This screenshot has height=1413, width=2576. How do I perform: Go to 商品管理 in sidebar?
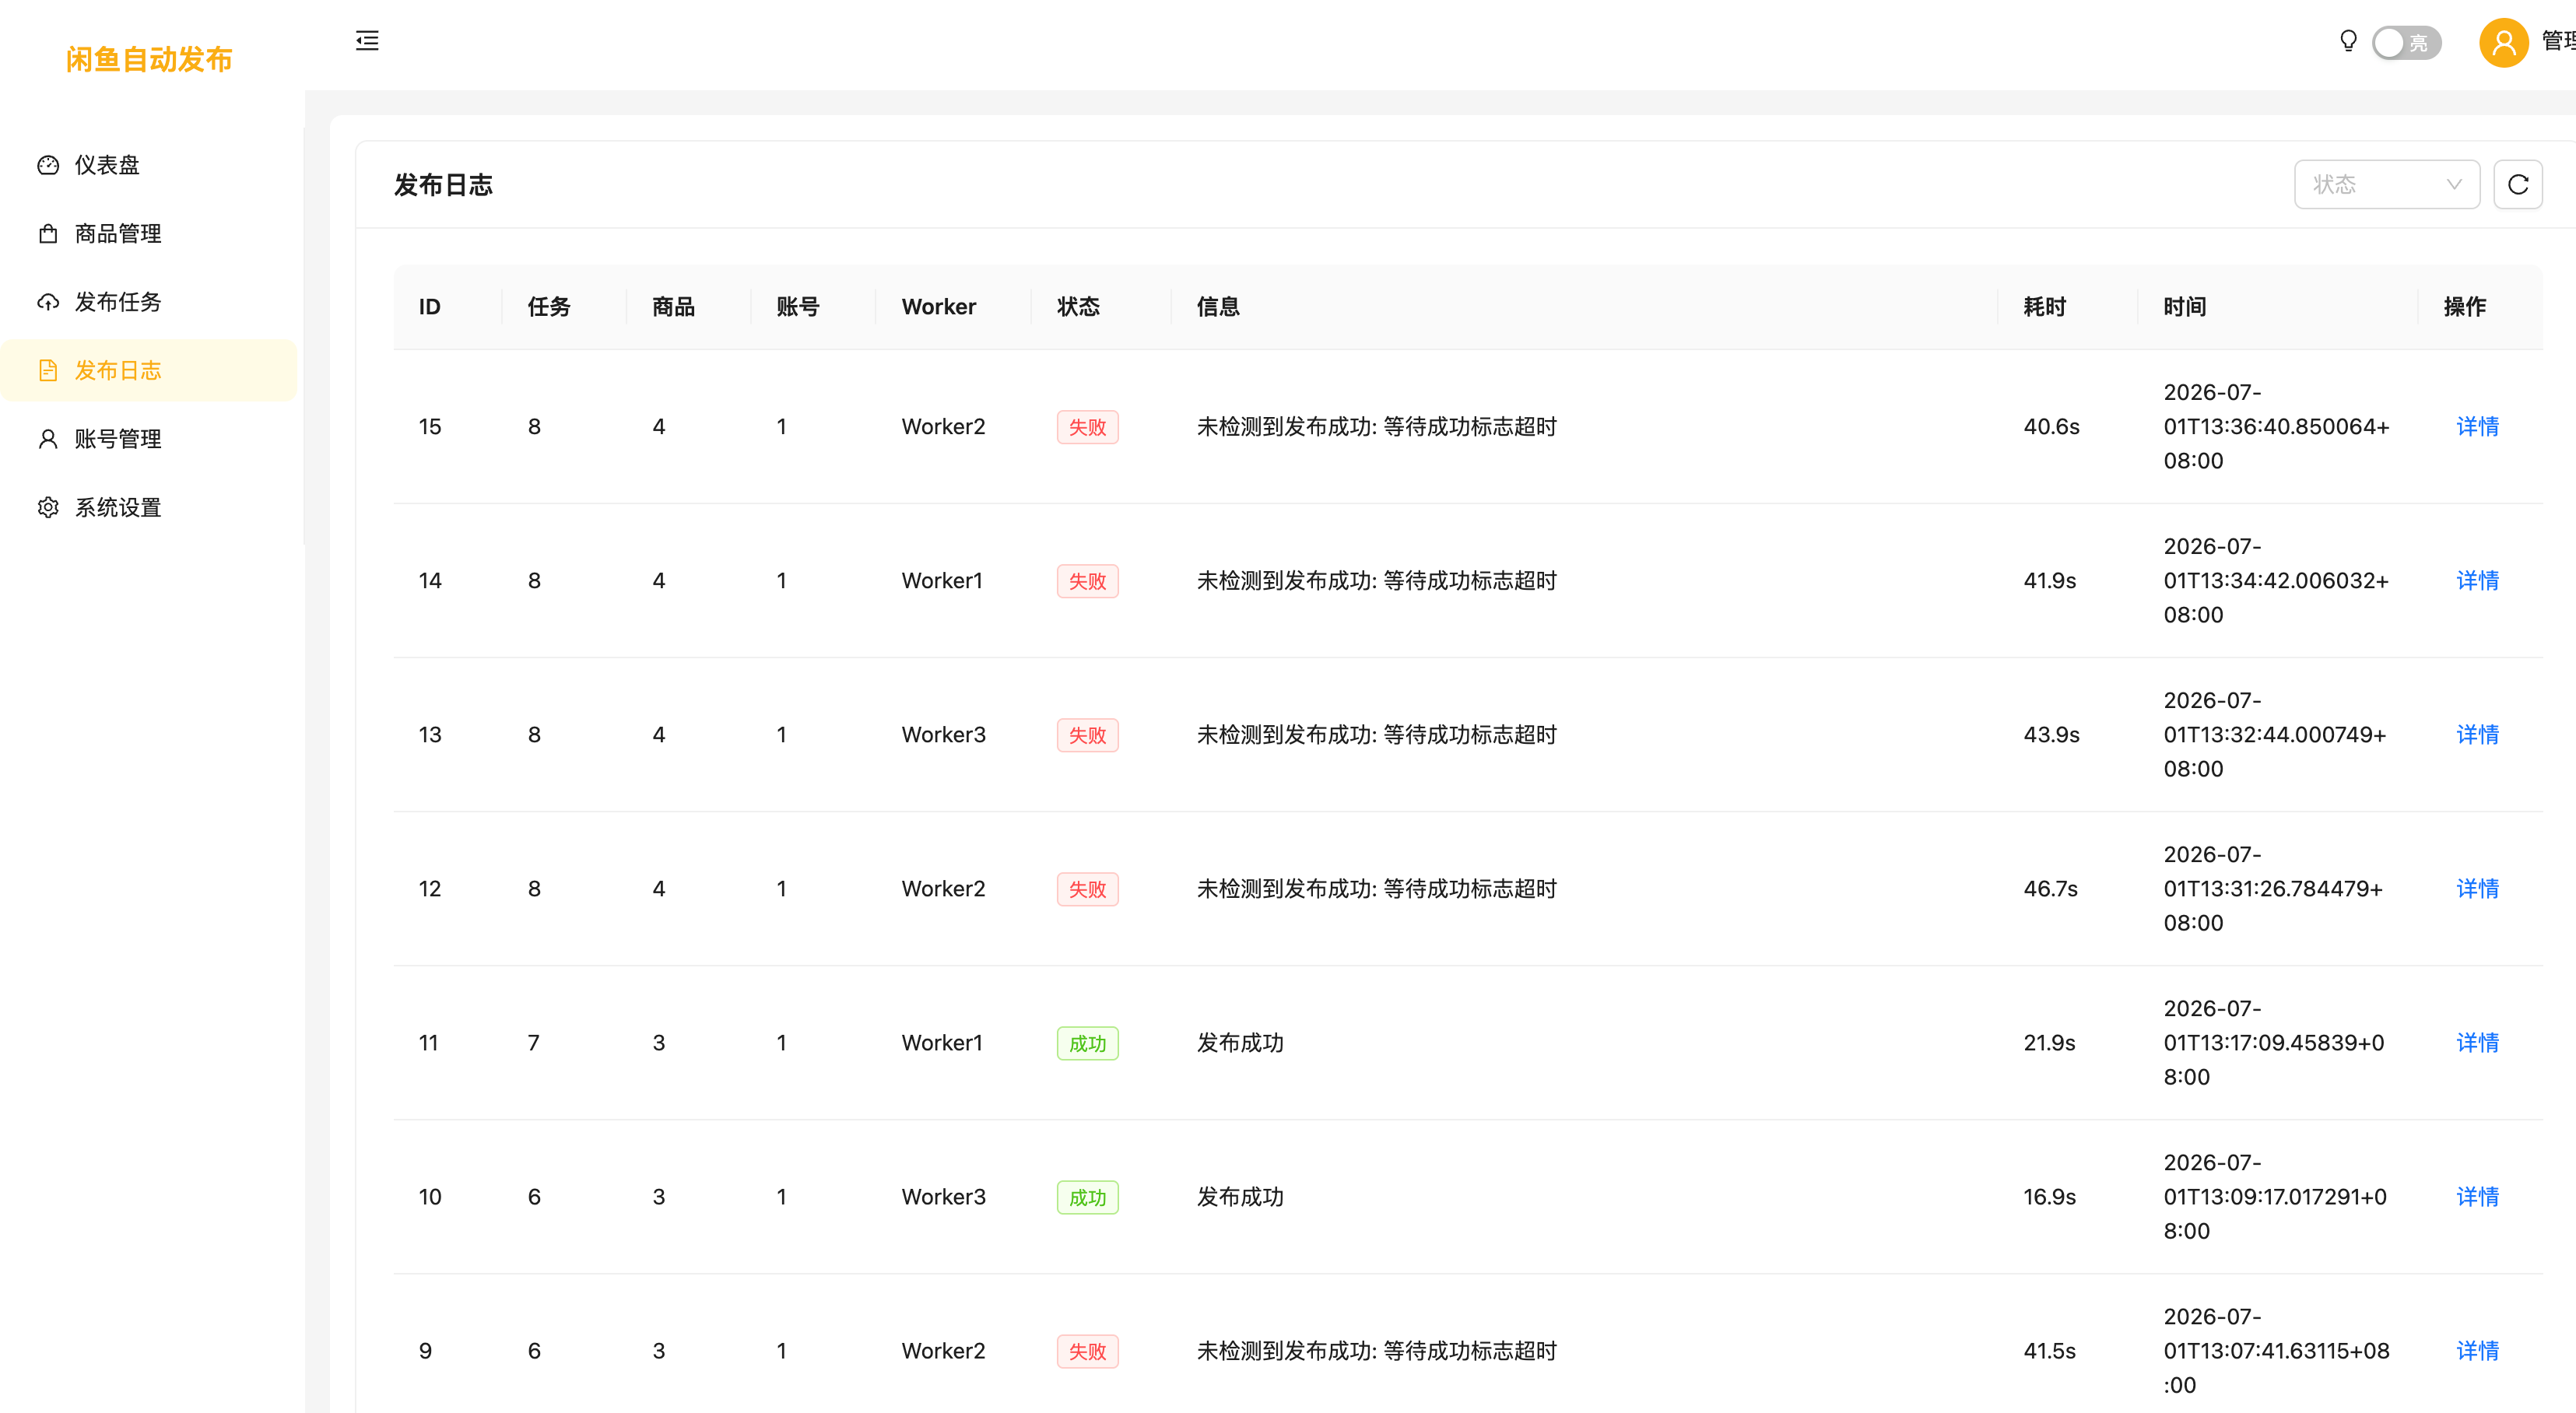pos(150,234)
